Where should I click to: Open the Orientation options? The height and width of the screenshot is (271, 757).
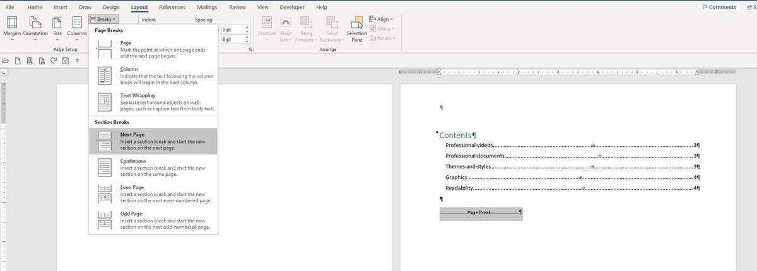coord(35,28)
